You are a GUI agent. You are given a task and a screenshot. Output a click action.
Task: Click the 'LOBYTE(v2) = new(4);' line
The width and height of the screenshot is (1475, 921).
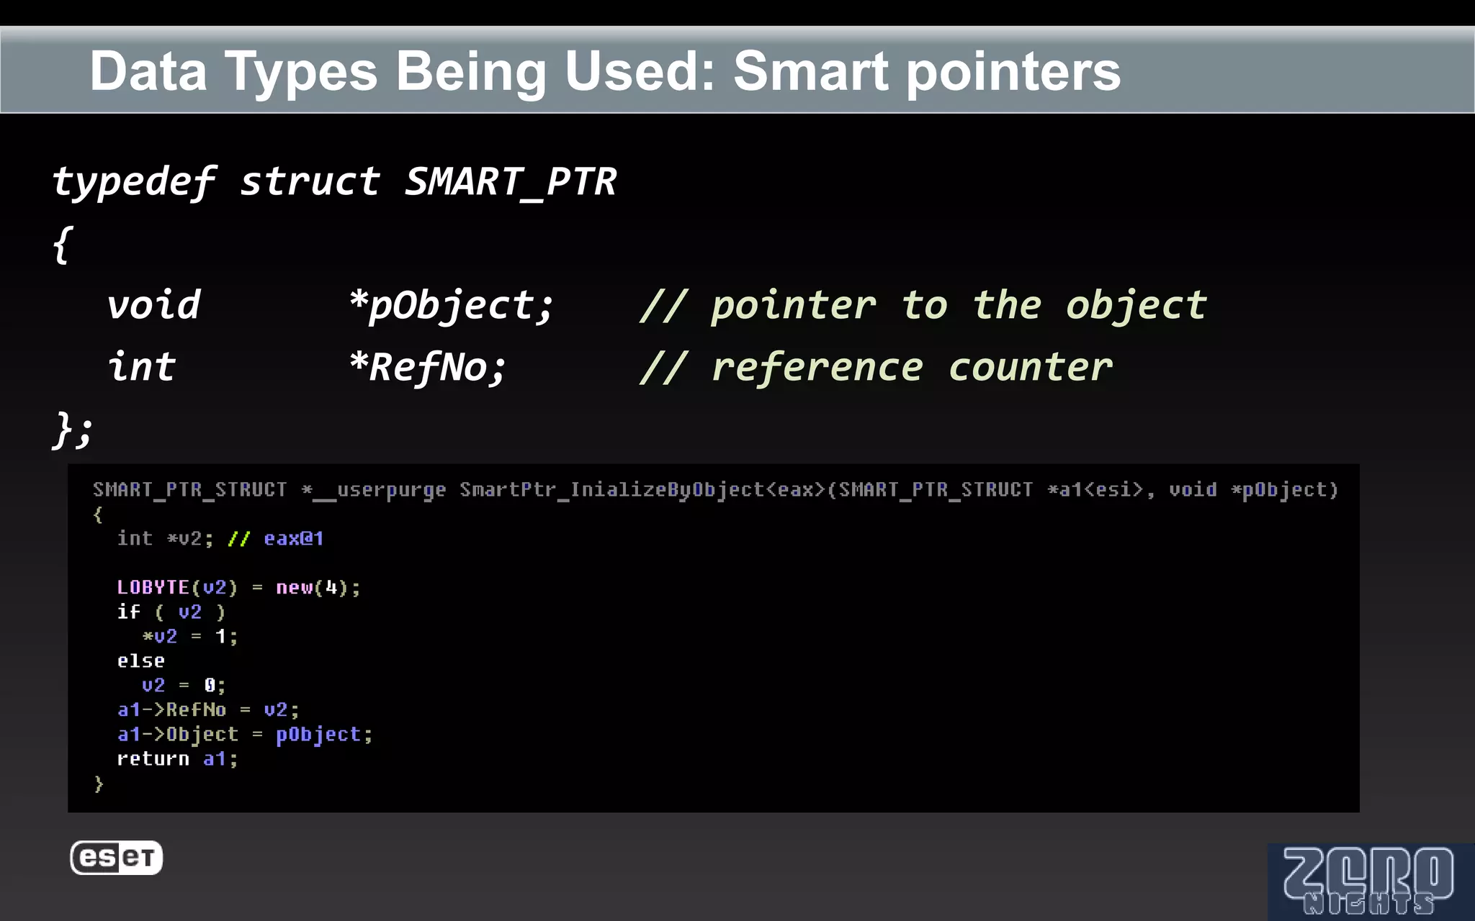238,587
